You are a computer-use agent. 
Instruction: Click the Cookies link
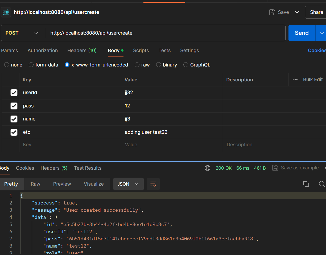(x=317, y=51)
